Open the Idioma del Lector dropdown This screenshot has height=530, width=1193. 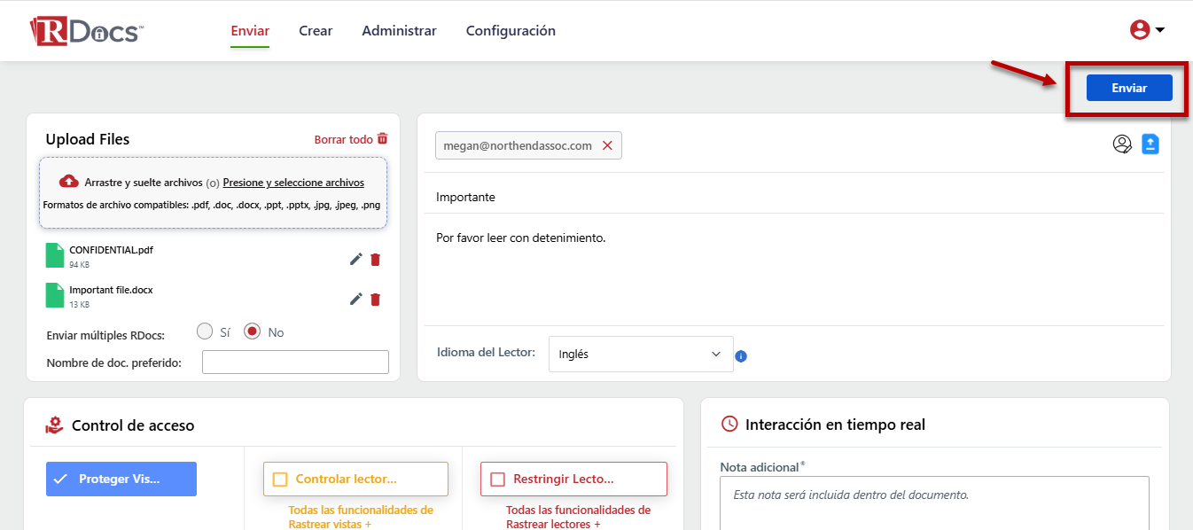point(641,354)
